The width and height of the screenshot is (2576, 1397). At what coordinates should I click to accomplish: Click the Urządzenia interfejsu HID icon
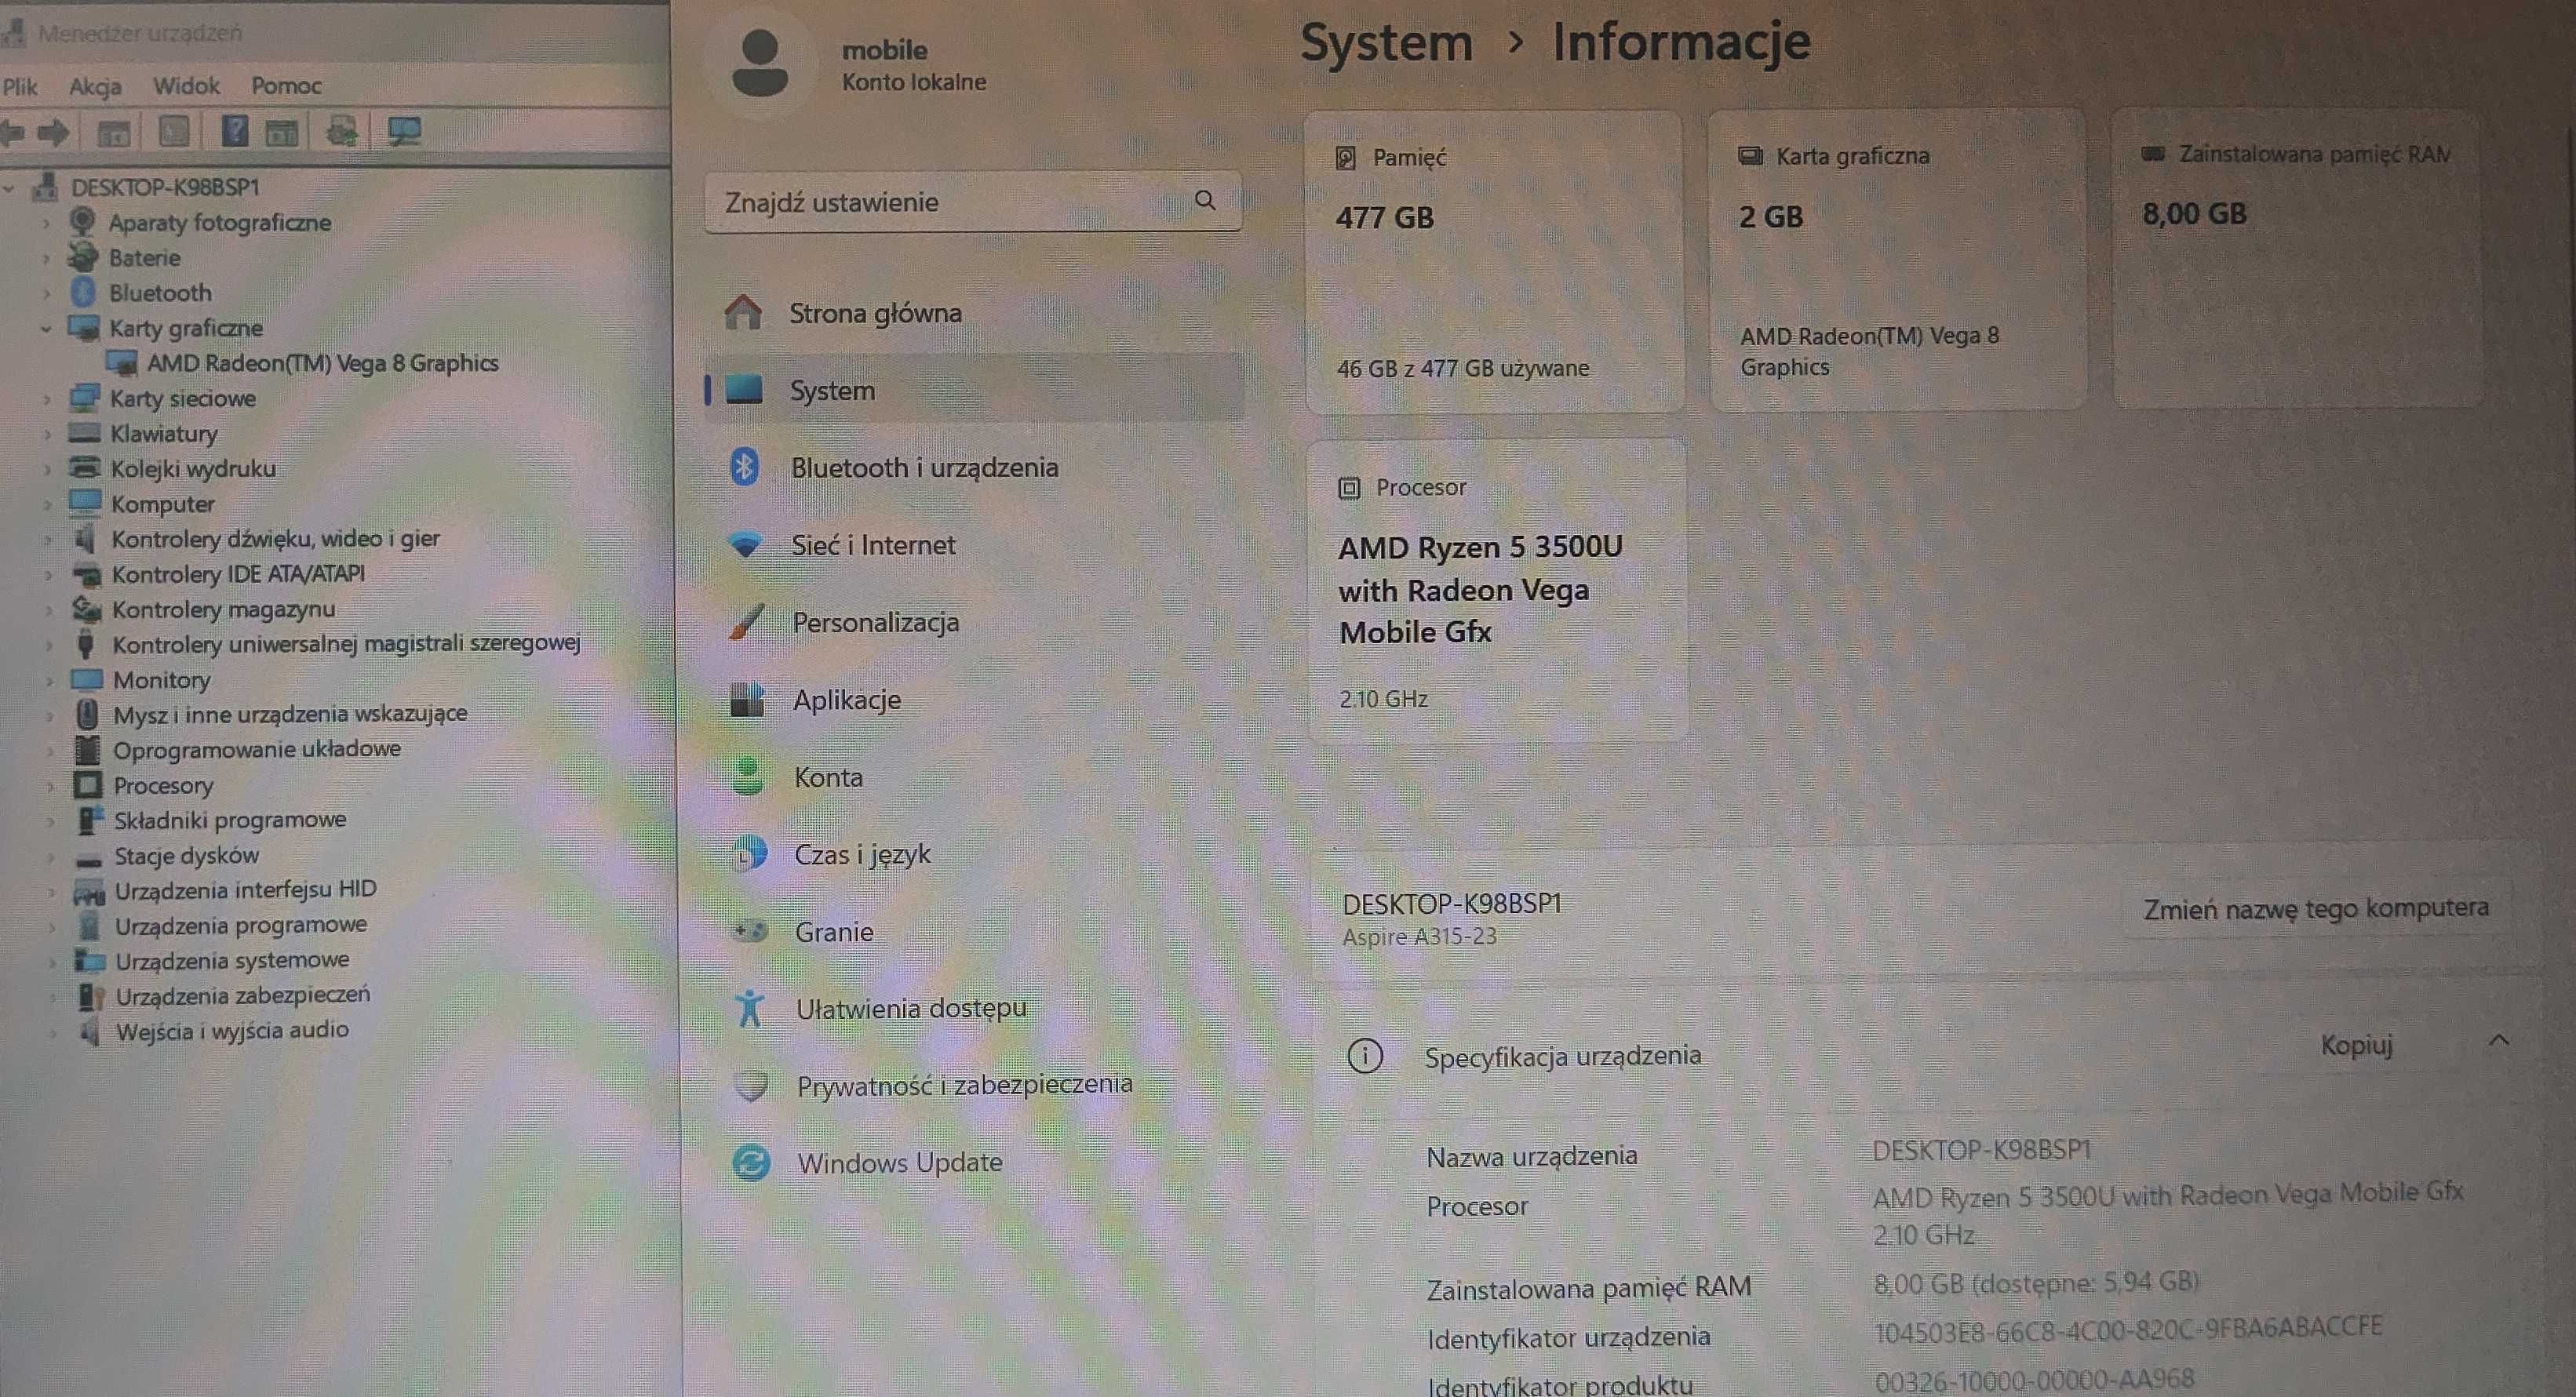pos(89,891)
